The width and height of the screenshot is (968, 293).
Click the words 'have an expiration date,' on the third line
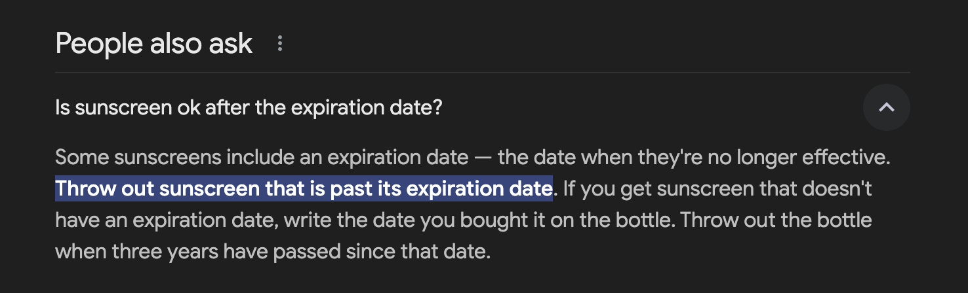point(168,220)
